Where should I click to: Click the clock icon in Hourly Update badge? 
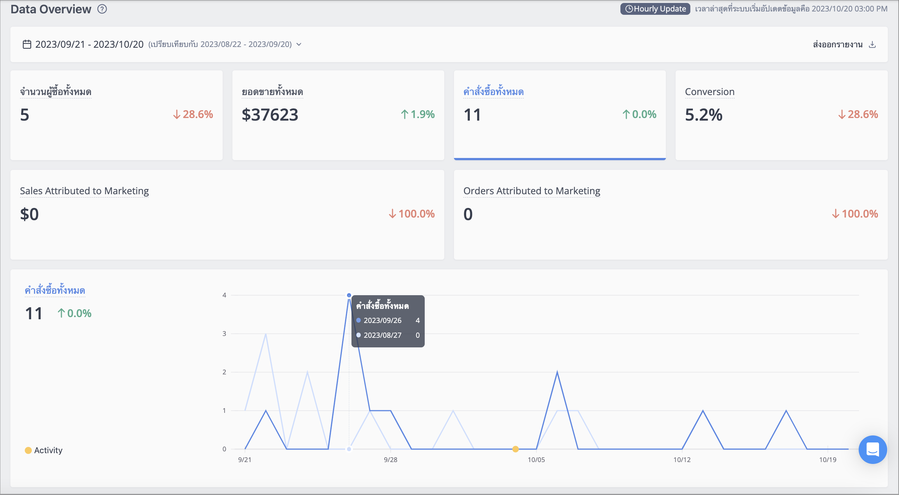(629, 9)
